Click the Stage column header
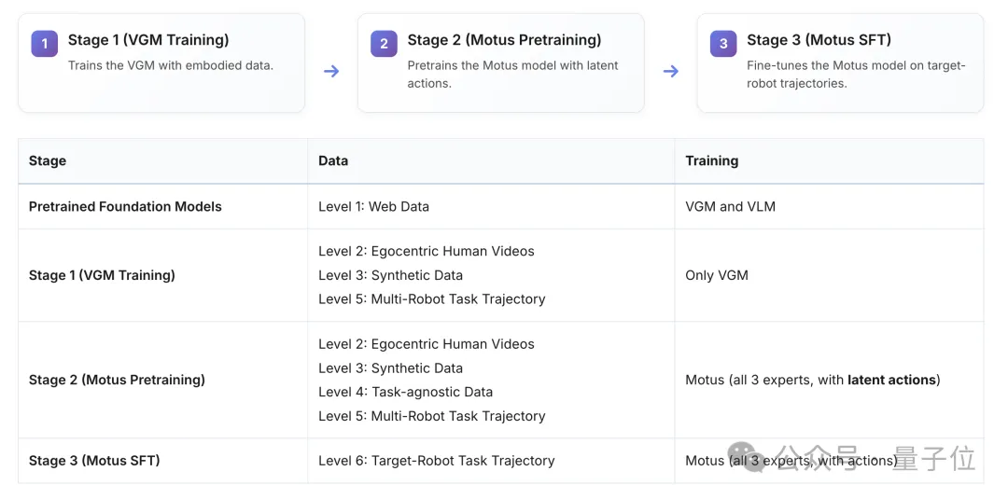The height and width of the screenshot is (499, 1008). click(48, 160)
